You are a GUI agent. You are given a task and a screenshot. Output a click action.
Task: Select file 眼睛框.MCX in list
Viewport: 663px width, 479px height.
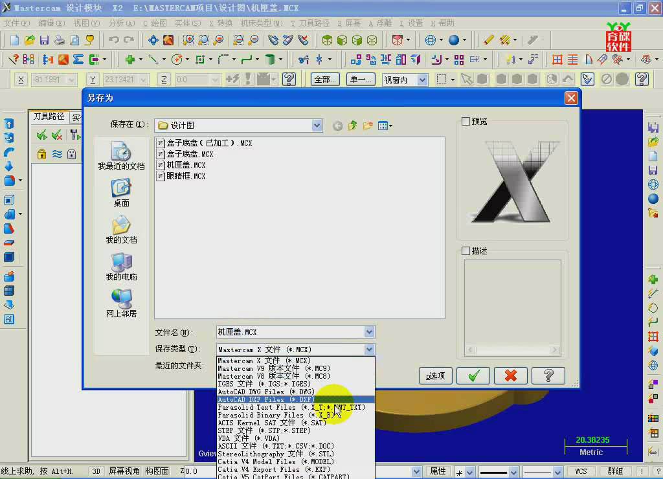point(181,176)
